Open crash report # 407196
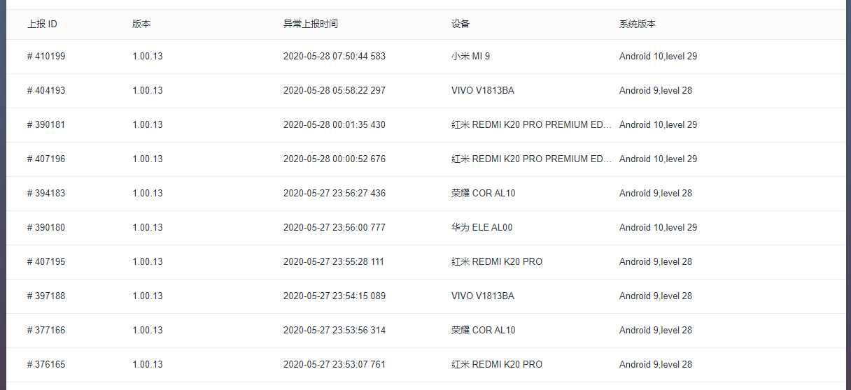Viewport: 851px width, 390px height. (x=46, y=159)
